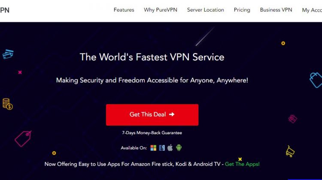This screenshot has width=322, height=180.
Task: Open the Why PureVPN menu item
Action: pos(161,10)
